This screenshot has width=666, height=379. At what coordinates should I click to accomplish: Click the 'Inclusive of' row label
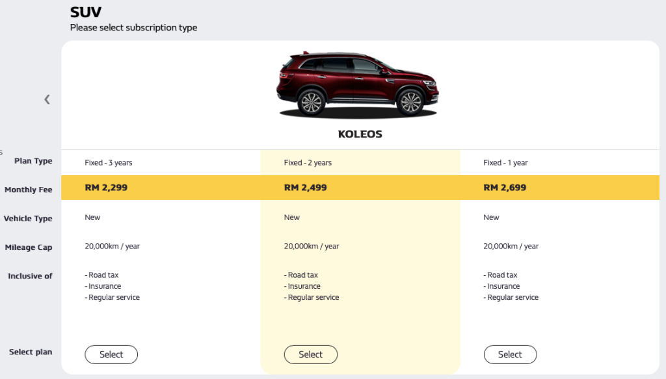pos(30,276)
